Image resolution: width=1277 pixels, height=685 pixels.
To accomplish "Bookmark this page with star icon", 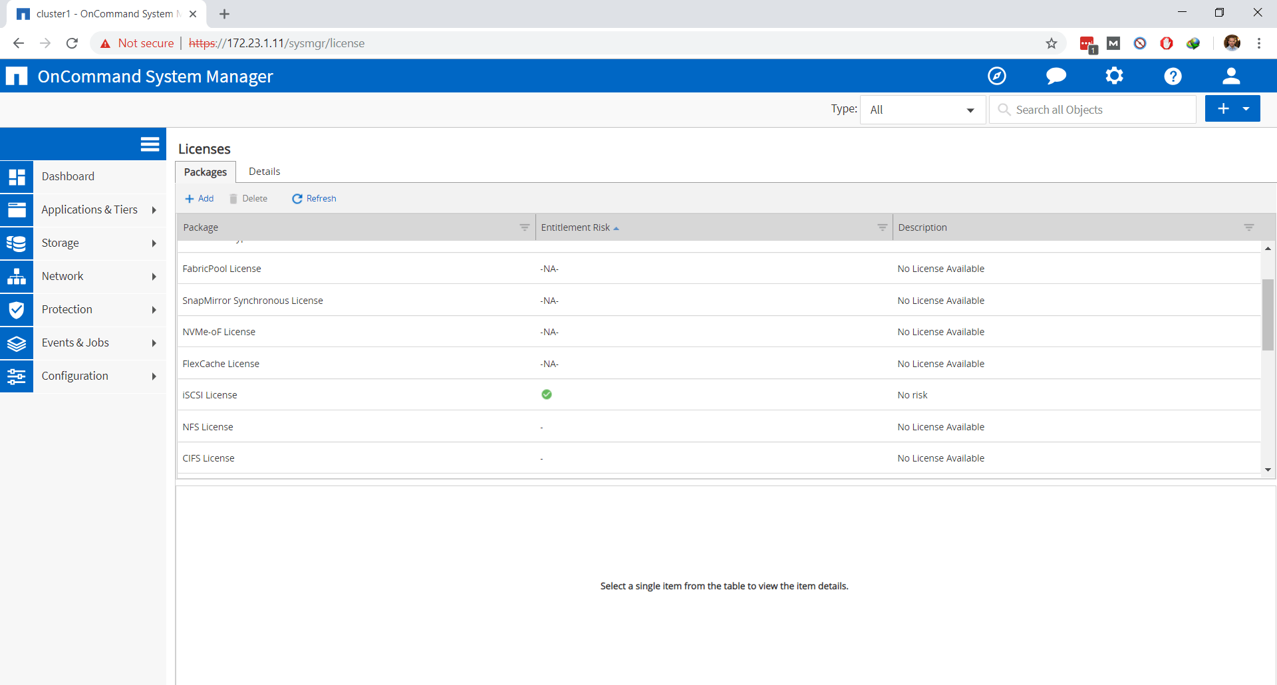I will pos(1051,43).
